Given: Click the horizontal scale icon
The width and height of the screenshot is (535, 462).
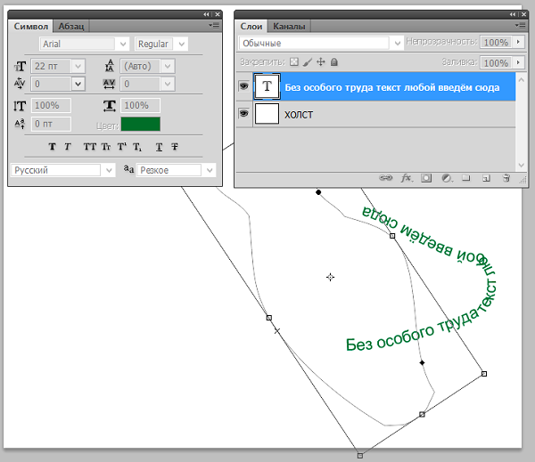Looking at the screenshot, I should click(x=110, y=106).
